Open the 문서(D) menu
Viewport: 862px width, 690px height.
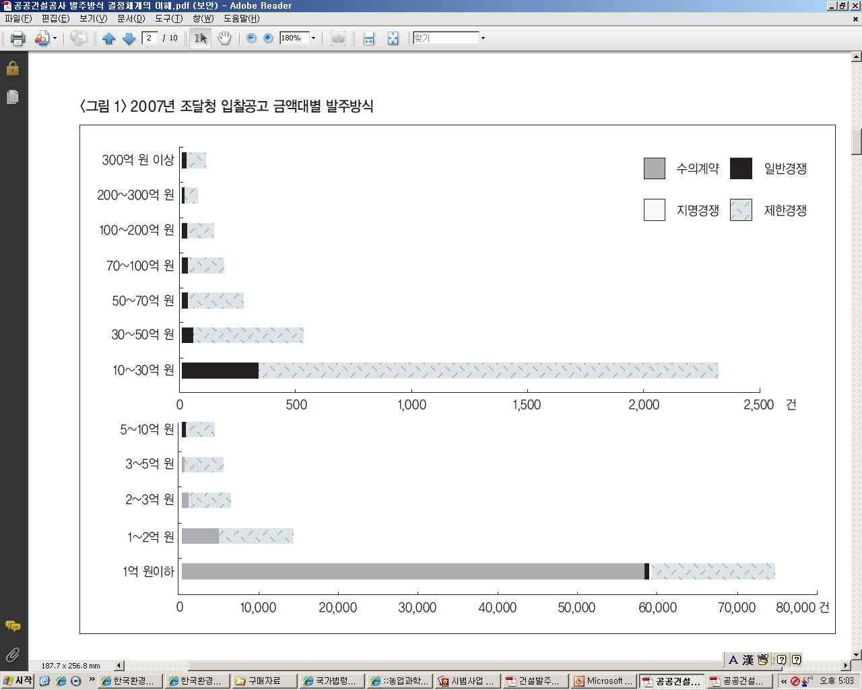(131, 18)
